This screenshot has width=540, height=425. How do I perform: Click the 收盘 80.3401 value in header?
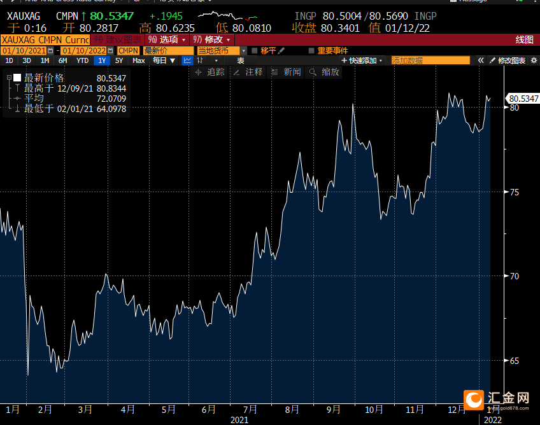point(326,28)
